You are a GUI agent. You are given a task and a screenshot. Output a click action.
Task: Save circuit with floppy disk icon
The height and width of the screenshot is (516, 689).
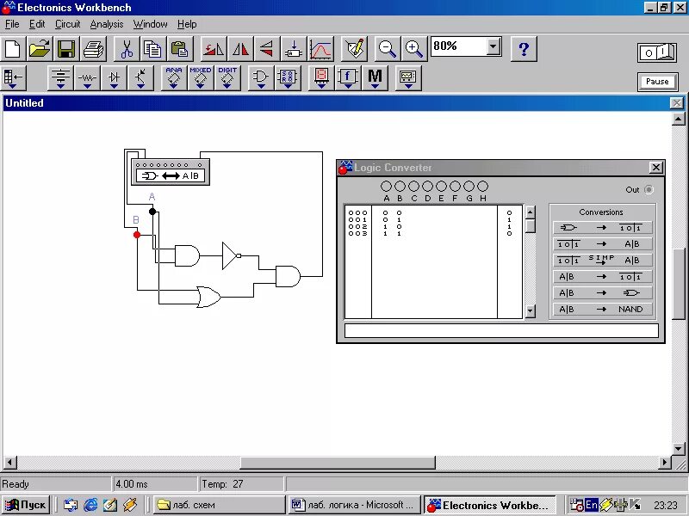tap(66, 48)
